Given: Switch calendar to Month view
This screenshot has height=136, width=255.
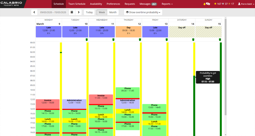Looking at the screenshot, I should (x=113, y=13).
